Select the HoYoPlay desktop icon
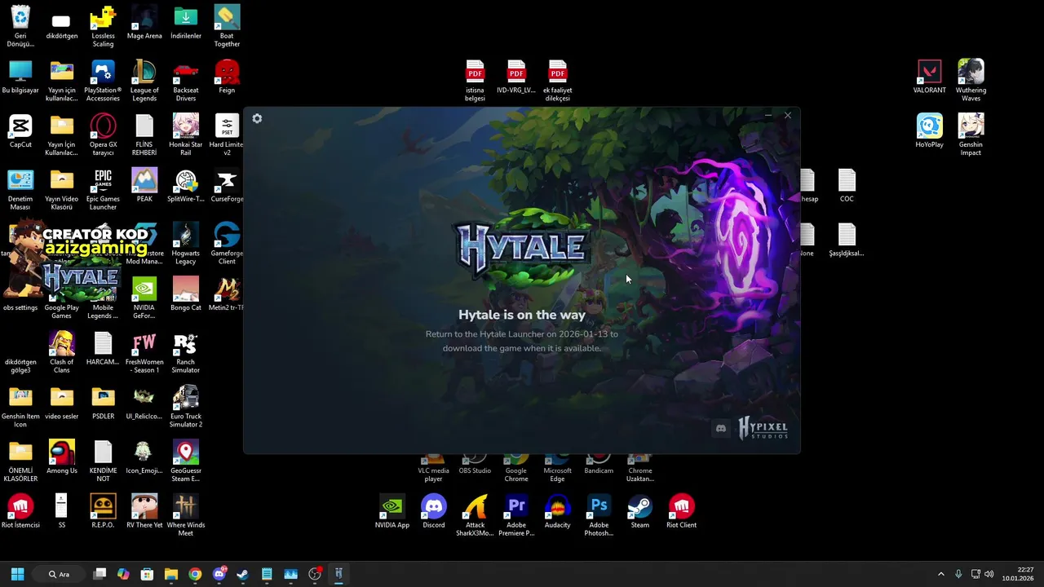1044x587 pixels. [929, 131]
